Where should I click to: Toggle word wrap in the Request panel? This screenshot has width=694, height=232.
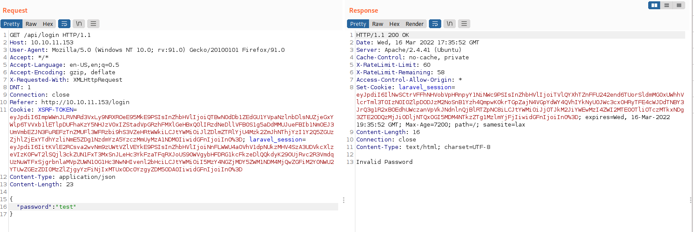pyautogui.click(x=64, y=24)
